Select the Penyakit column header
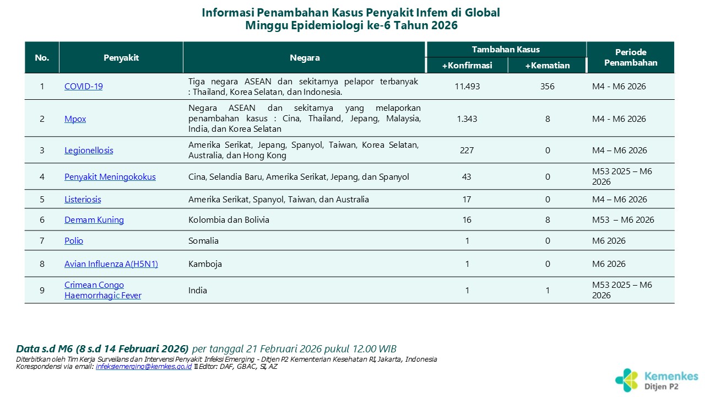705x397 pixels. pyautogui.click(x=121, y=58)
